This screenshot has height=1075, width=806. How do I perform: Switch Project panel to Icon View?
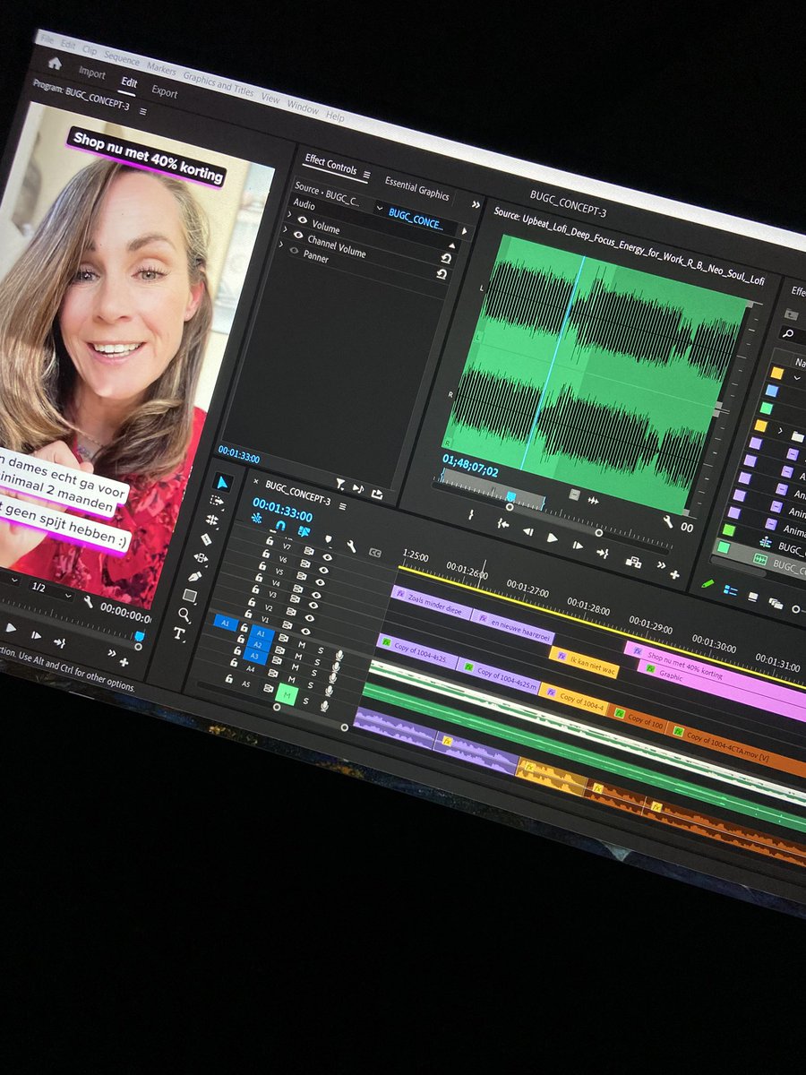tap(752, 597)
